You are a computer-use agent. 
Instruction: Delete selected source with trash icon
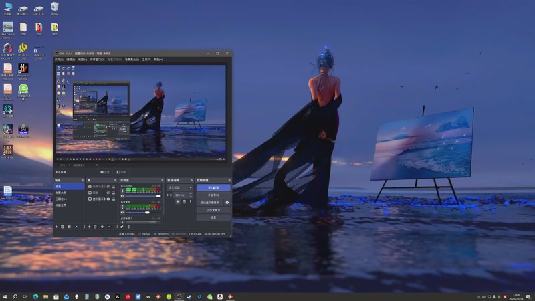coord(95,227)
